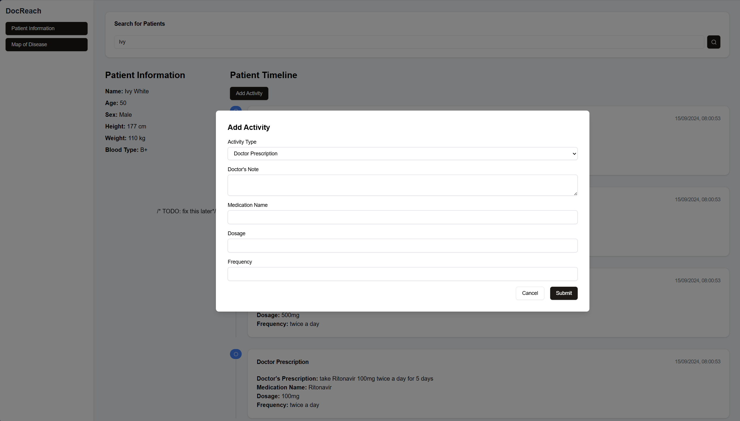This screenshot has width=740, height=421.
Task: Go to Map of Disease page
Action: tap(46, 44)
